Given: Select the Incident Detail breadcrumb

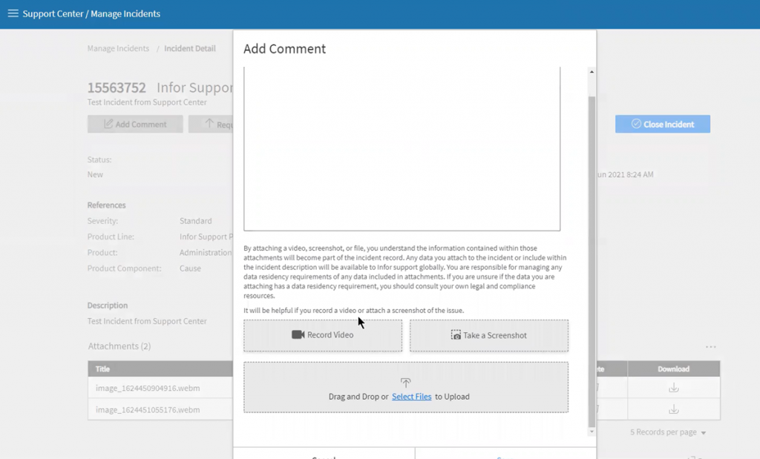Looking at the screenshot, I should 190,49.
